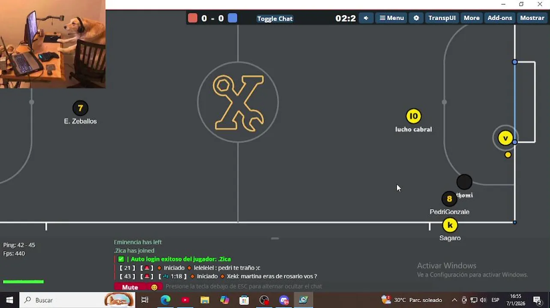Viewport: 550px width, 308px height.
Task: Click the Buscar taskbar search box
Action: click(x=77, y=300)
